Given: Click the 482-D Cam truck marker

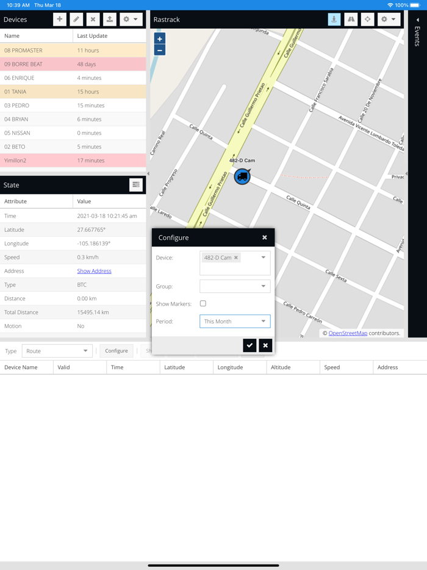Looking at the screenshot, I should [x=242, y=176].
